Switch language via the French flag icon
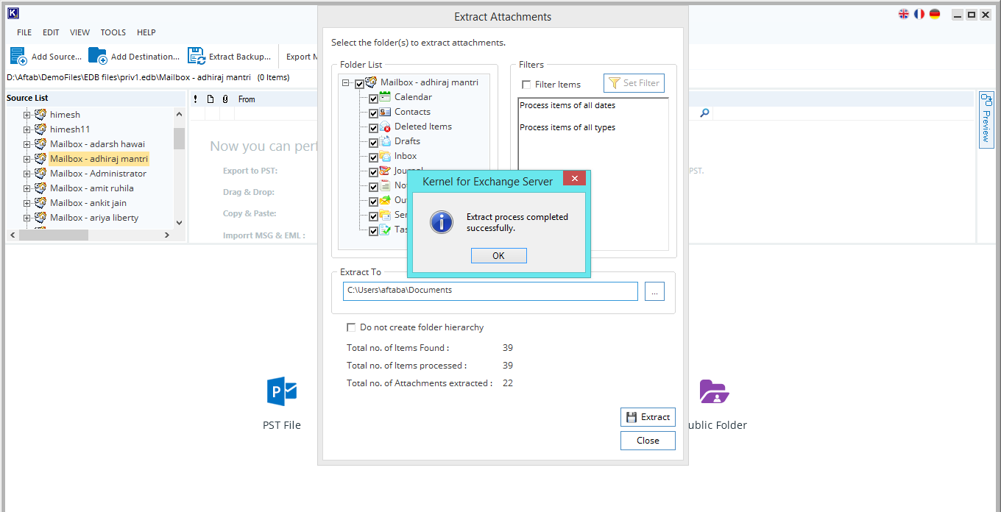 coord(919,14)
